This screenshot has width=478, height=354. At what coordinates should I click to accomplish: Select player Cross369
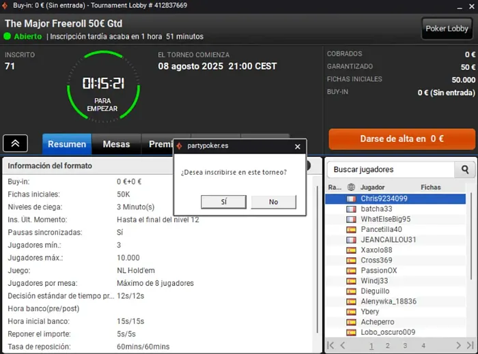tap(395, 261)
